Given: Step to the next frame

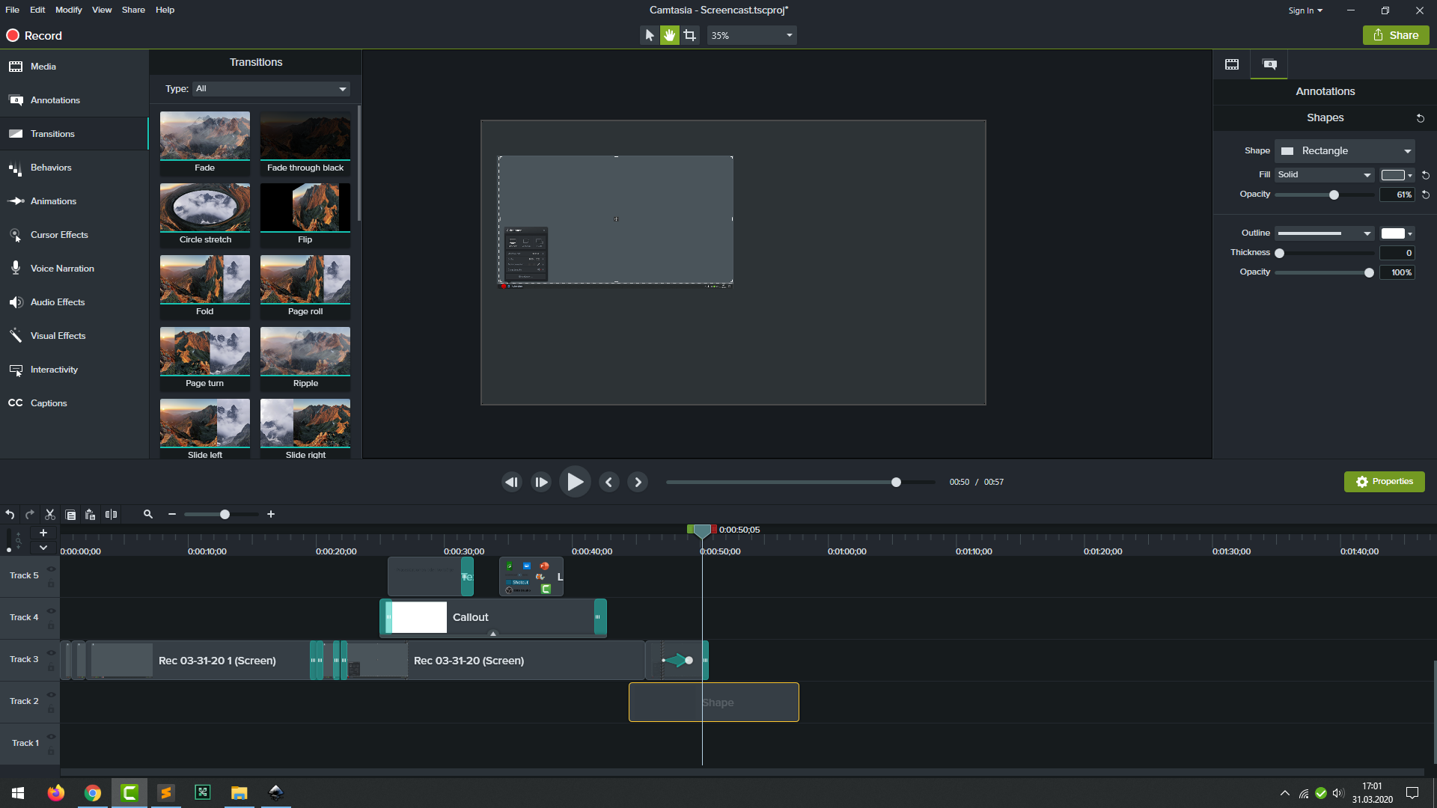Looking at the screenshot, I should (x=638, y=483).
